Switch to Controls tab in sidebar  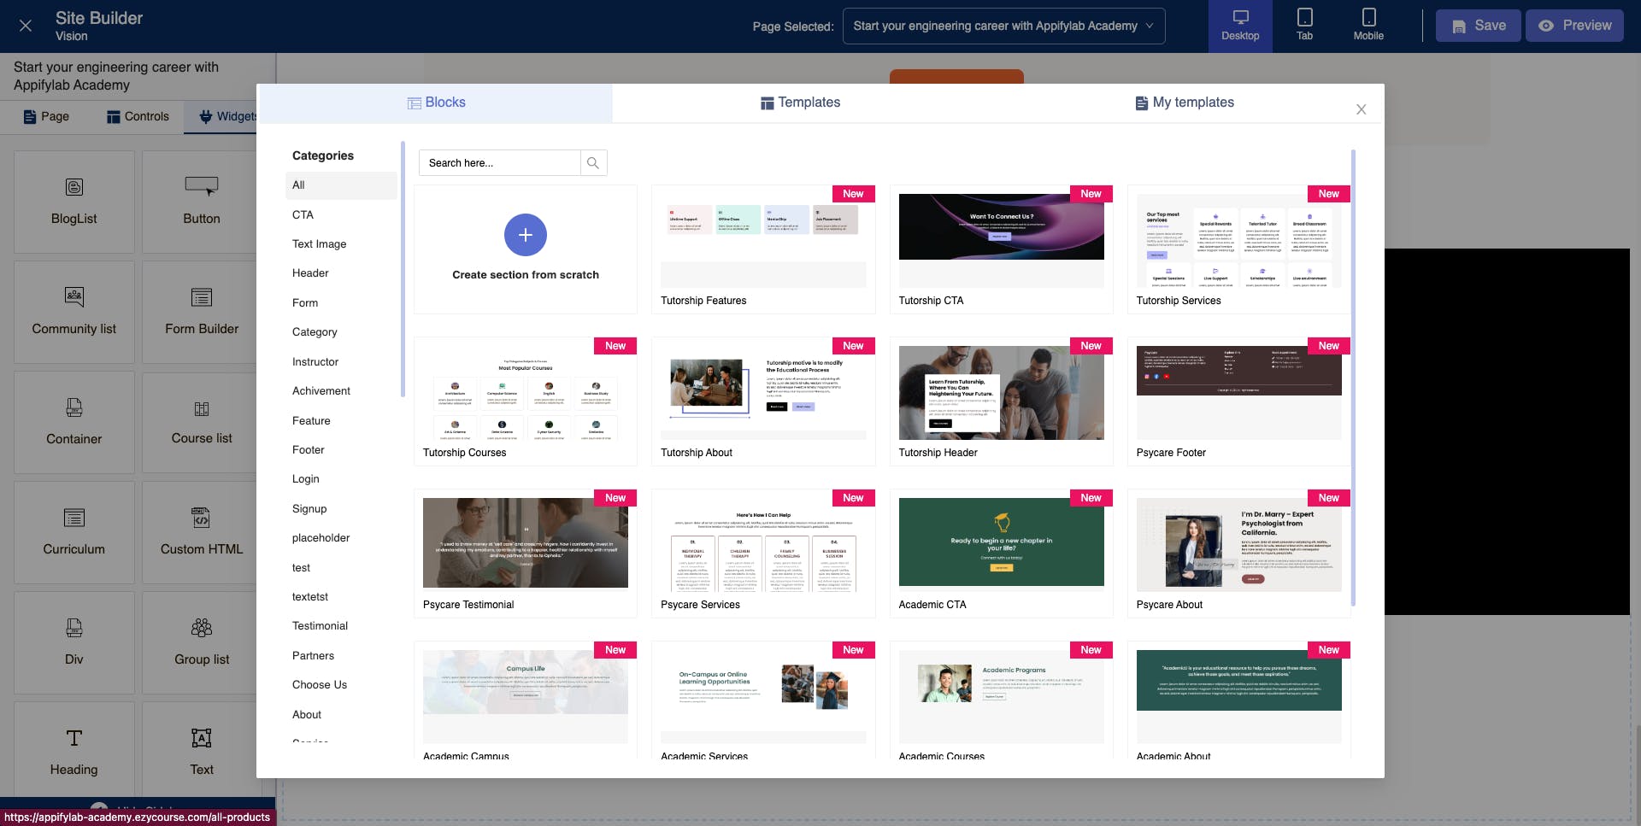click(x=138, y=116)
